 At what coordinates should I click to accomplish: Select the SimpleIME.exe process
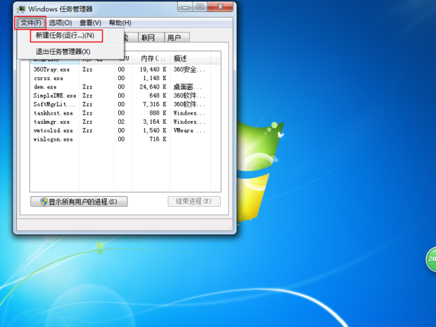click(x=55, y=96)
